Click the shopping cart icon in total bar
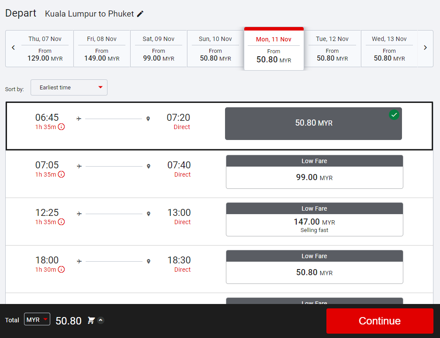 [x=91, y=321]
